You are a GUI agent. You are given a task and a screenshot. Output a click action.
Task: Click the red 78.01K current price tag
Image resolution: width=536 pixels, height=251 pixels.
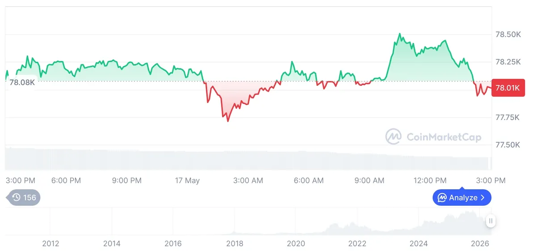click(508, 88)
